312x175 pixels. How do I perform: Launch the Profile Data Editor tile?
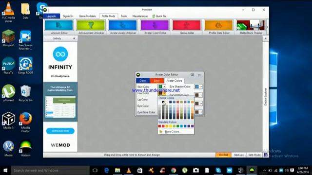tap(219, 27)
